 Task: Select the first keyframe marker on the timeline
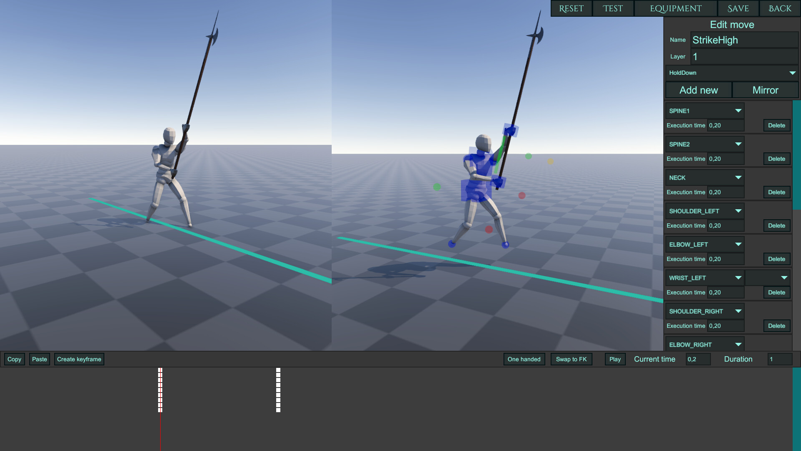(x=160, y=388)
